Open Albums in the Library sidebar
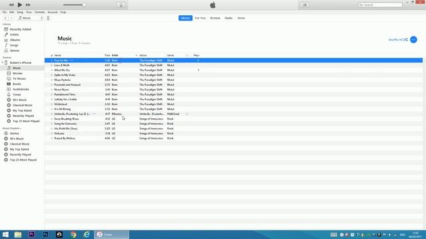Screen dimensions: 426x239 pos(15,40)
